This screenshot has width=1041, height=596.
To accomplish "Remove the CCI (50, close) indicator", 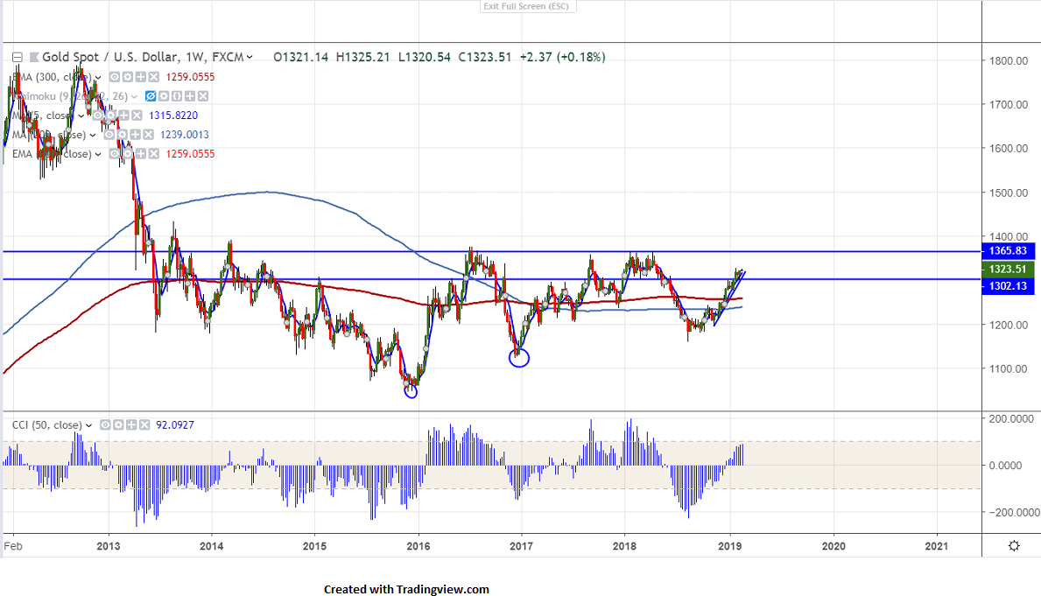I will (x=144, y=424).
